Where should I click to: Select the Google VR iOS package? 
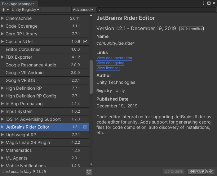pyautogui.click(x=44, y=80)
